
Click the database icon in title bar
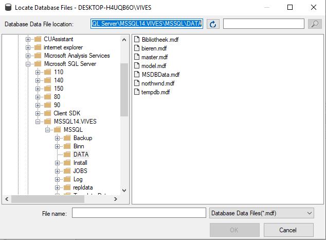(x=8, y=7)
